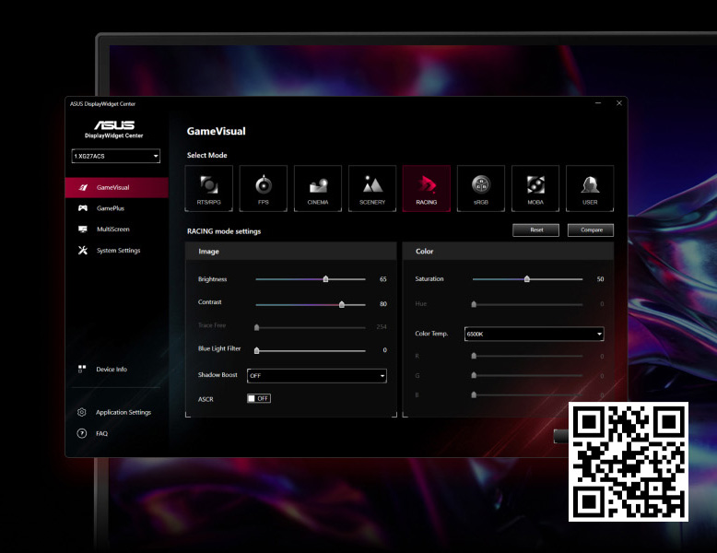This screenshot has height=553, width=717.
Task: Click the Trace Free value 254
Action: (382, 327)
